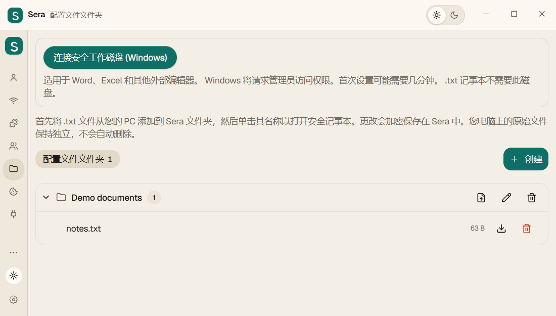
Task: Click the 63 B file size
Action: pos(477,229)
